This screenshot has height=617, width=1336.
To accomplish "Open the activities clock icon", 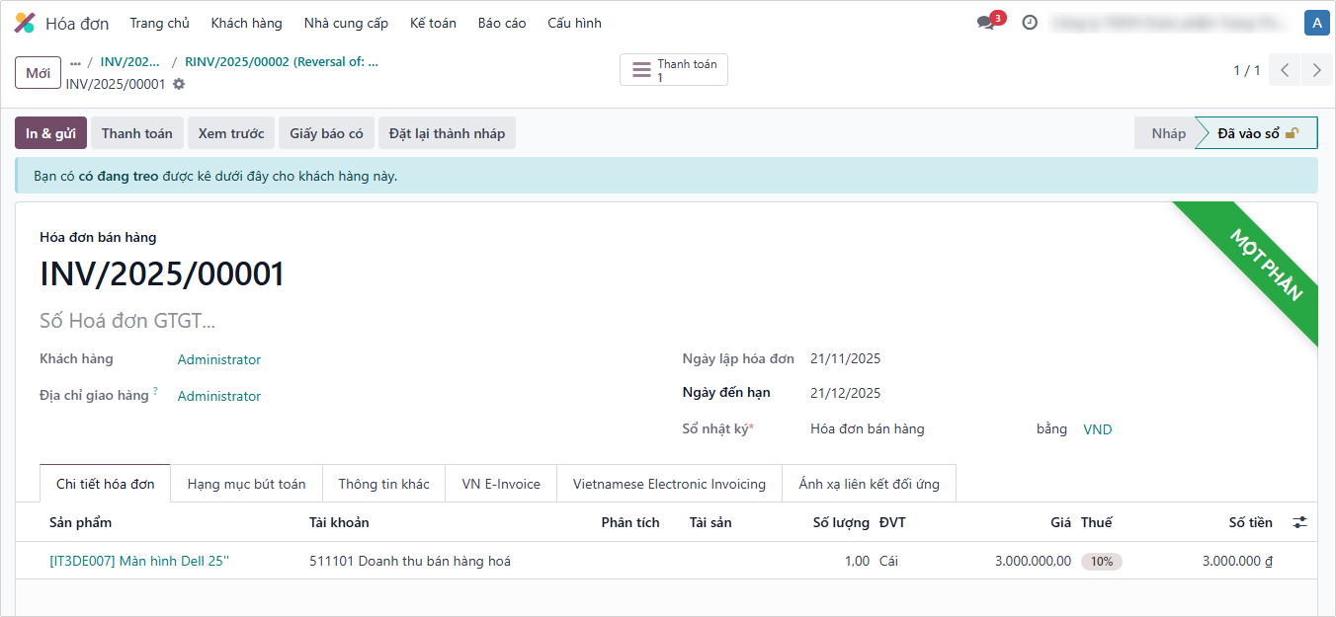I will pyautogui.click(x=1030, y=23).
